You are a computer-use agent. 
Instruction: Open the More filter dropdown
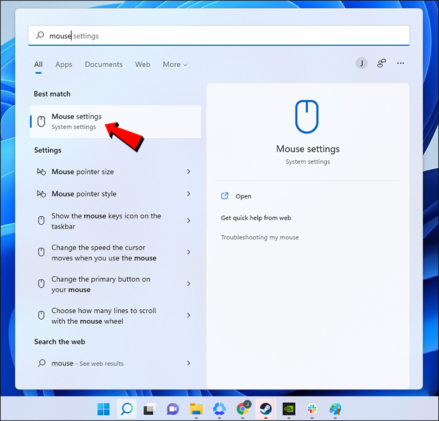(175, 64)
